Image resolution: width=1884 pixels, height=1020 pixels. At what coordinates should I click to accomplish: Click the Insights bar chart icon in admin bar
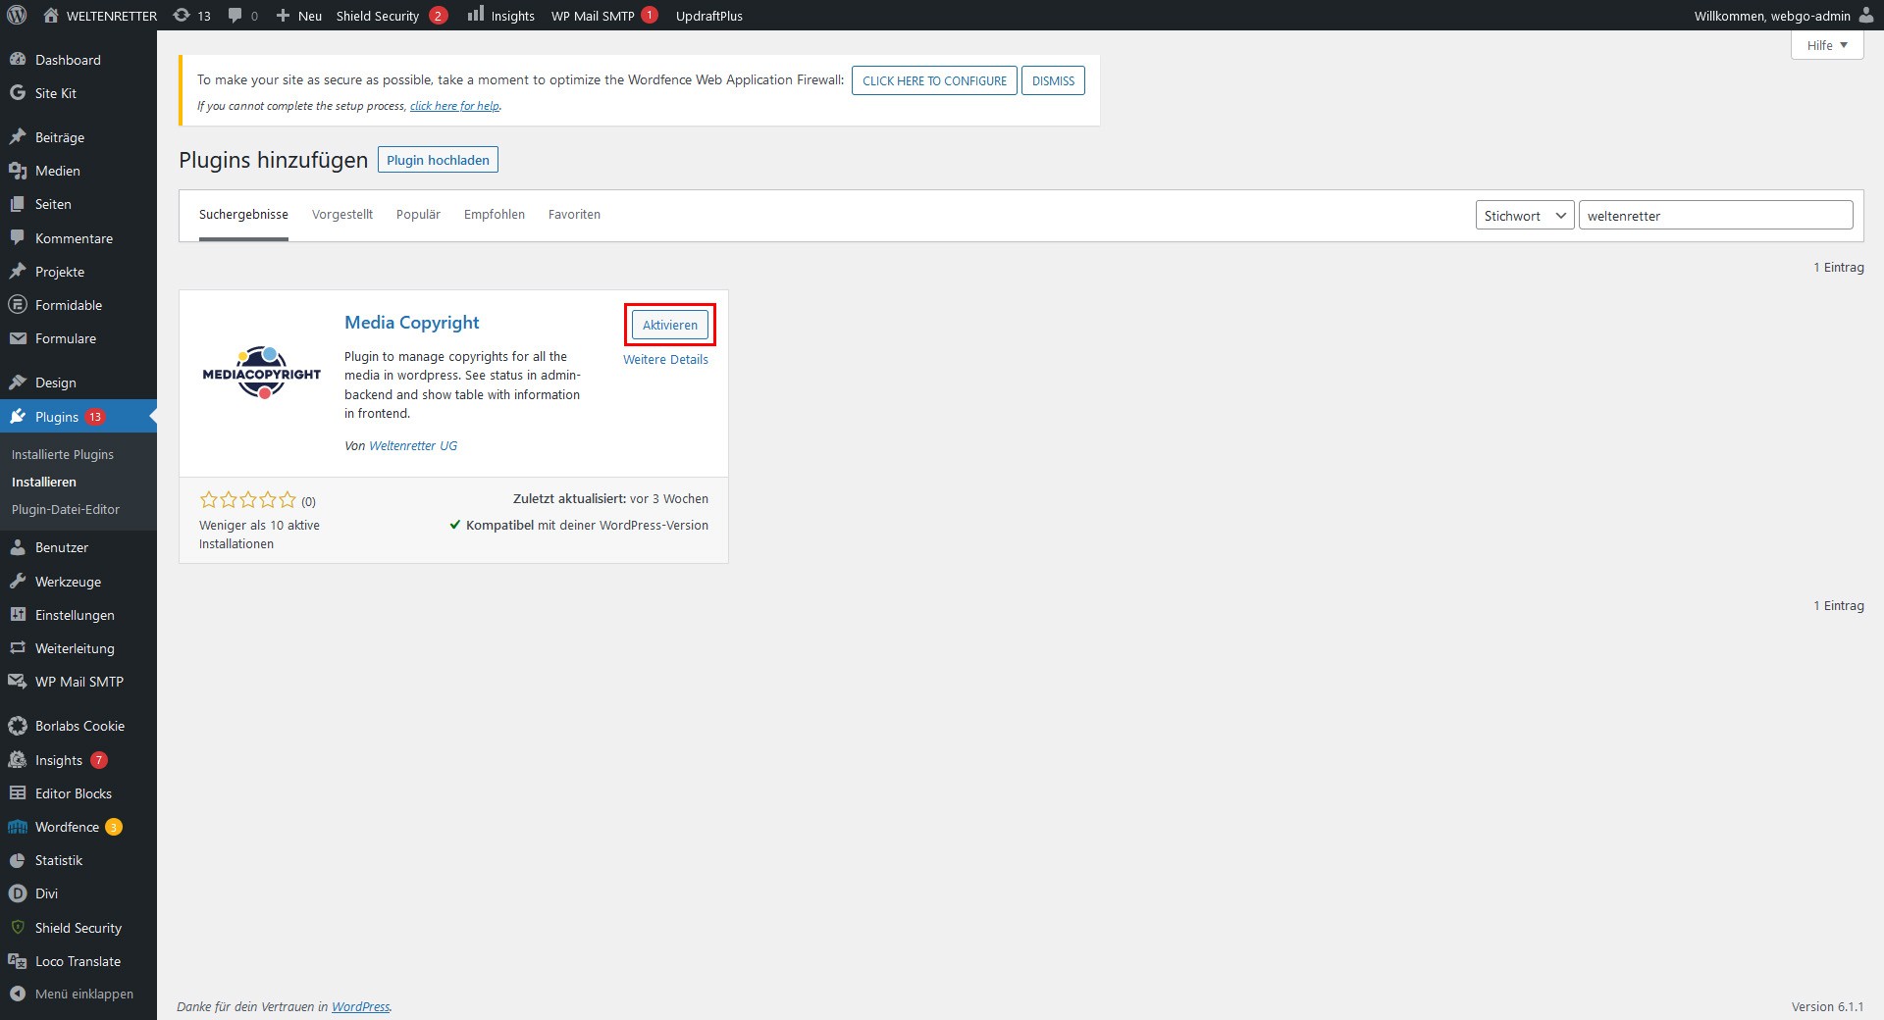[476, 15]
